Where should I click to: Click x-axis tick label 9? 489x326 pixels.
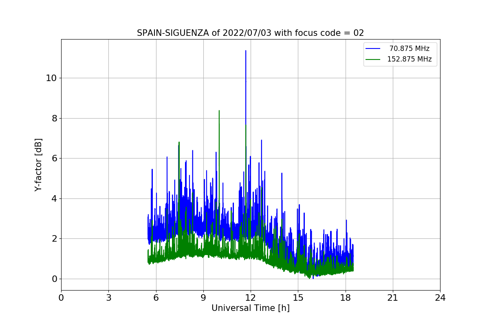pyautogui.click(x=203, y=298)
